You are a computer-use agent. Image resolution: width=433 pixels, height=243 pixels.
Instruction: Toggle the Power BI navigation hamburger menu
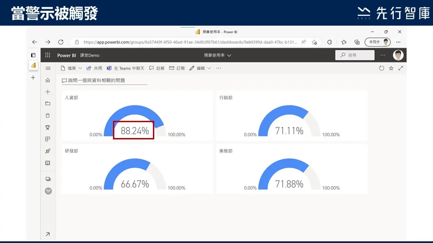click(48, 69)
